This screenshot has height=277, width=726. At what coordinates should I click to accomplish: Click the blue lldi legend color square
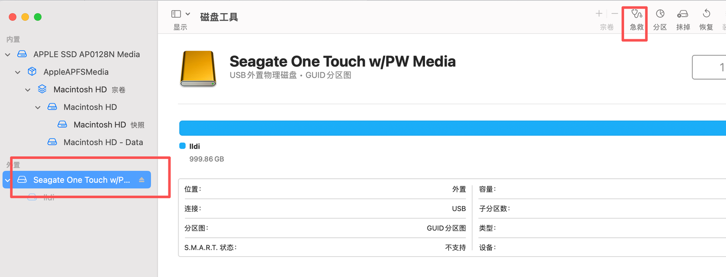pyautogui.click(x=183, y=146)
